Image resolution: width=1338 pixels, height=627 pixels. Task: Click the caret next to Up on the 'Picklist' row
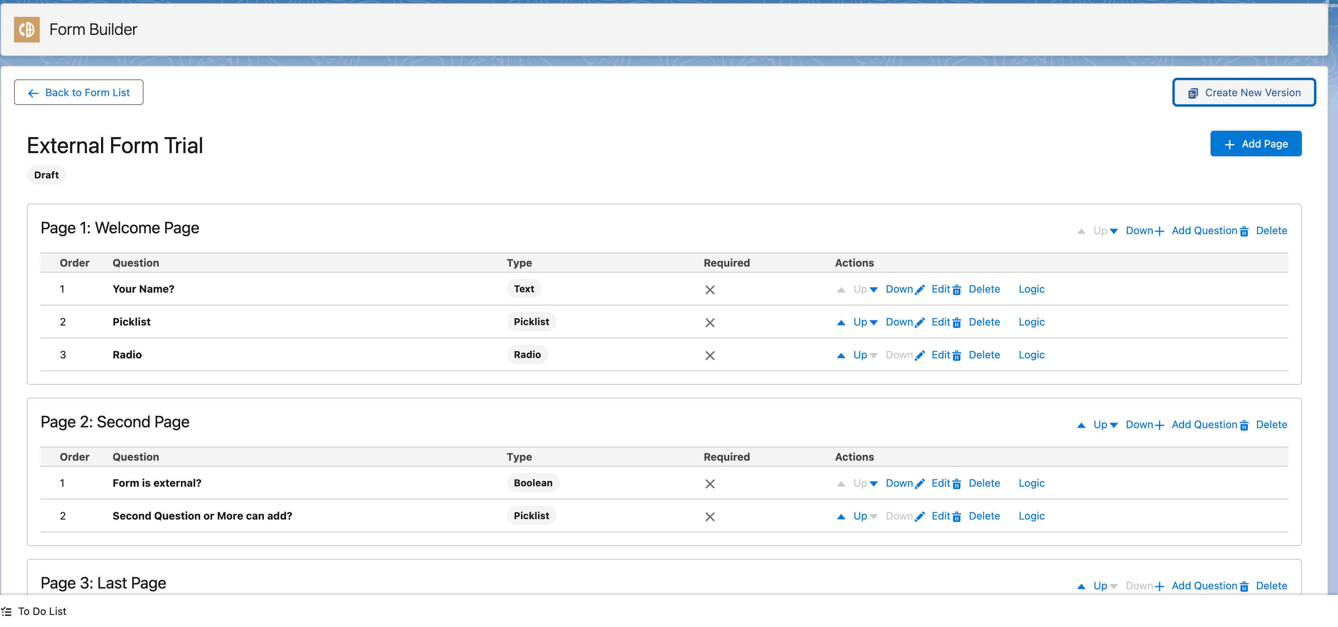873,322
